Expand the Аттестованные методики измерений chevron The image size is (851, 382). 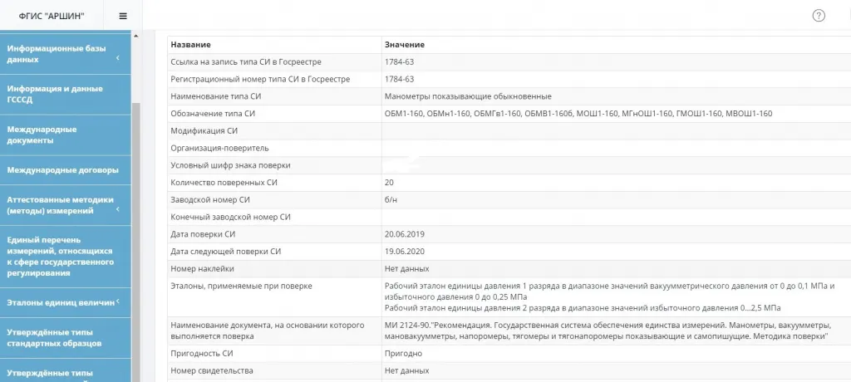click(x=118, y=210)
